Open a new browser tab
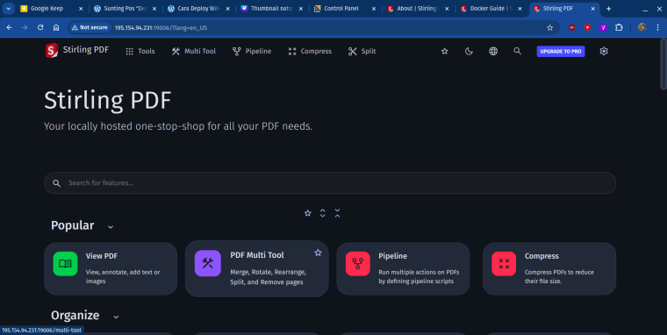667x335 pixels. [609, 9]
